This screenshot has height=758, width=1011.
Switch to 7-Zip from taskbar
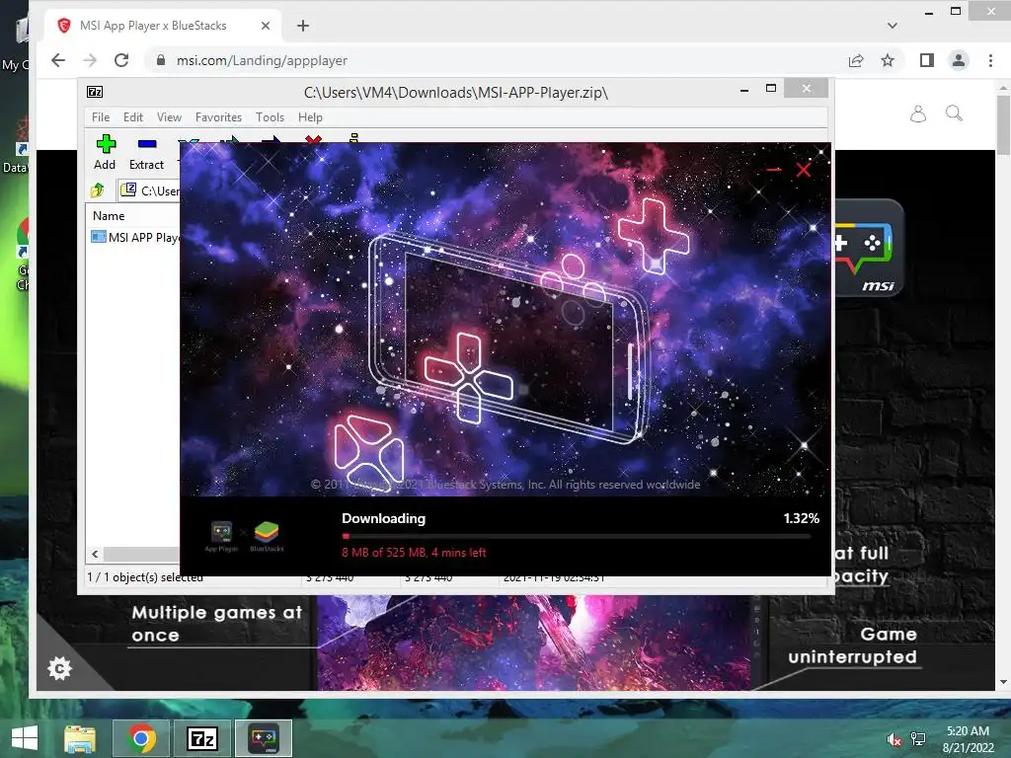[x=202, y=738]
